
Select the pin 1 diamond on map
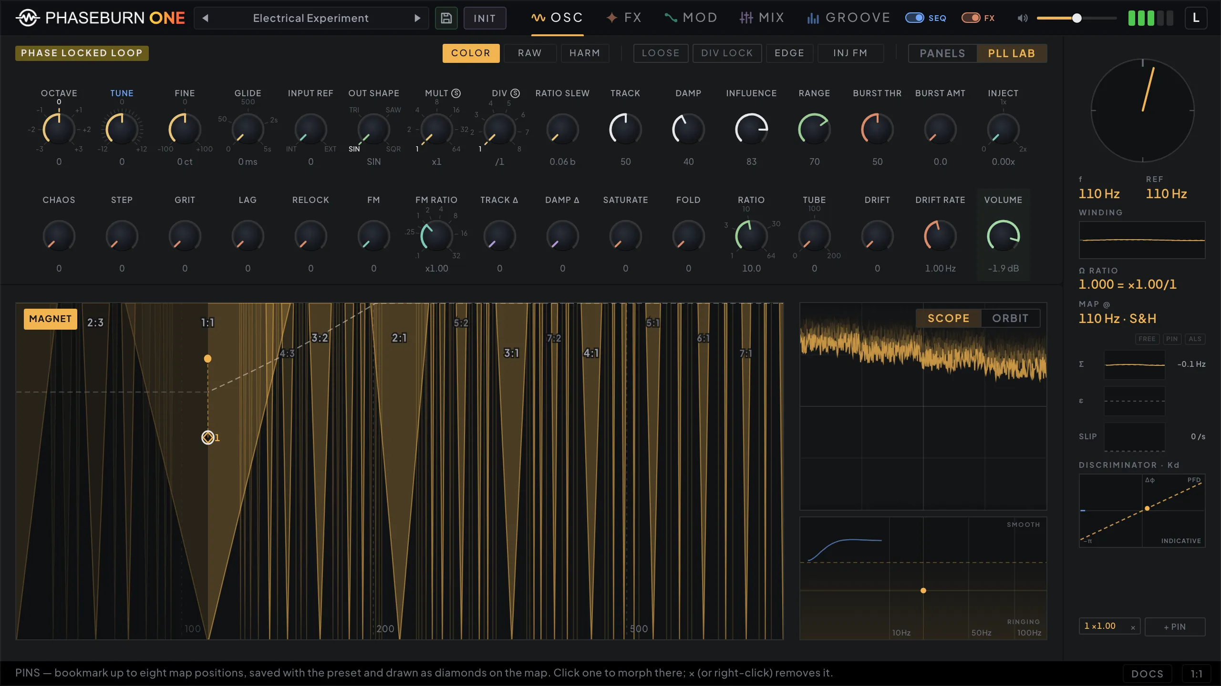click(208, 437)
